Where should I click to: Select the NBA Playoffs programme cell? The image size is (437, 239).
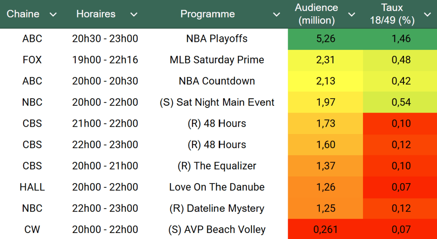(x=217, y=39)
